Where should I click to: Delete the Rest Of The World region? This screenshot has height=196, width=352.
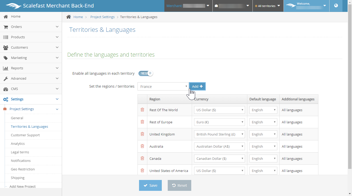point(142,110)
